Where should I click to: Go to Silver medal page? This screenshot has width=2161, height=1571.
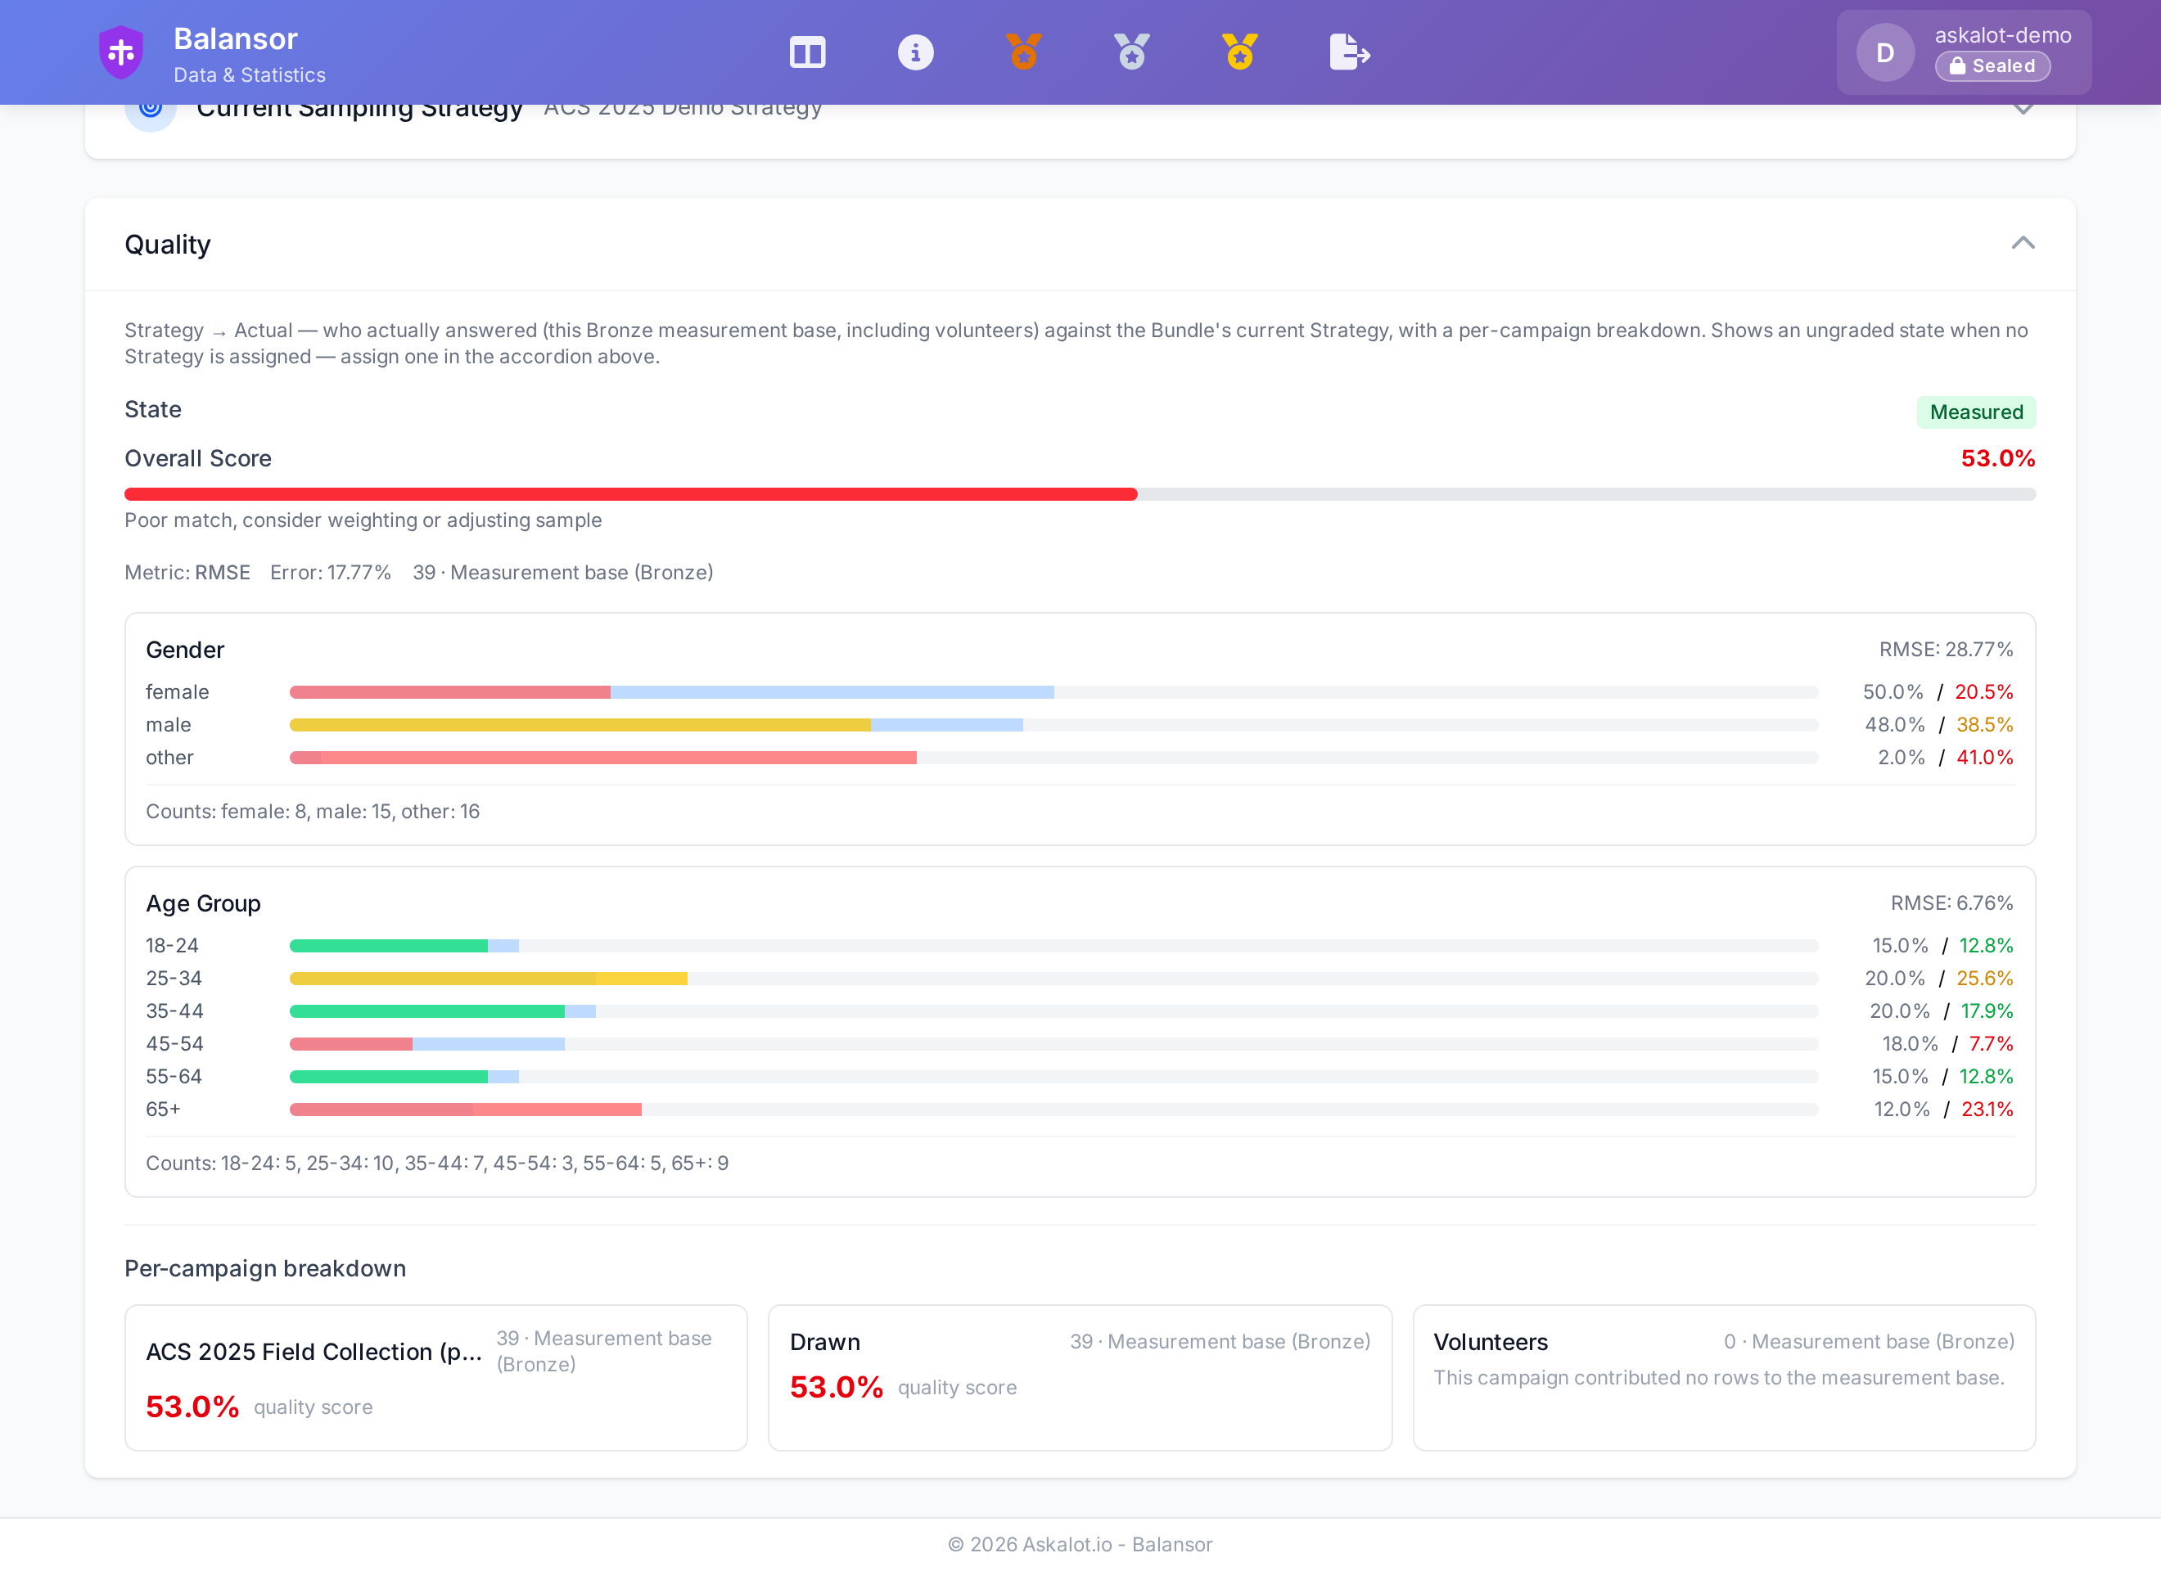click(1132, 52)
